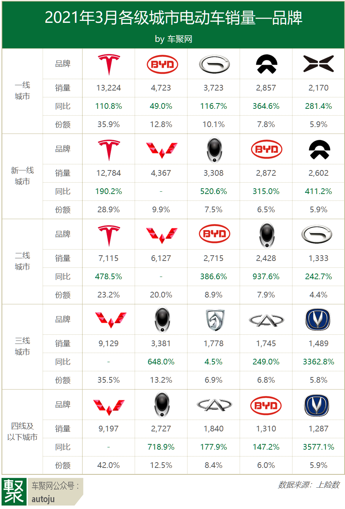Click the ORA logo in the 二线城市 row
Image resolution: width=345 pixels, height=509 pixels.
pyautogui.click(x=266, y=234)
